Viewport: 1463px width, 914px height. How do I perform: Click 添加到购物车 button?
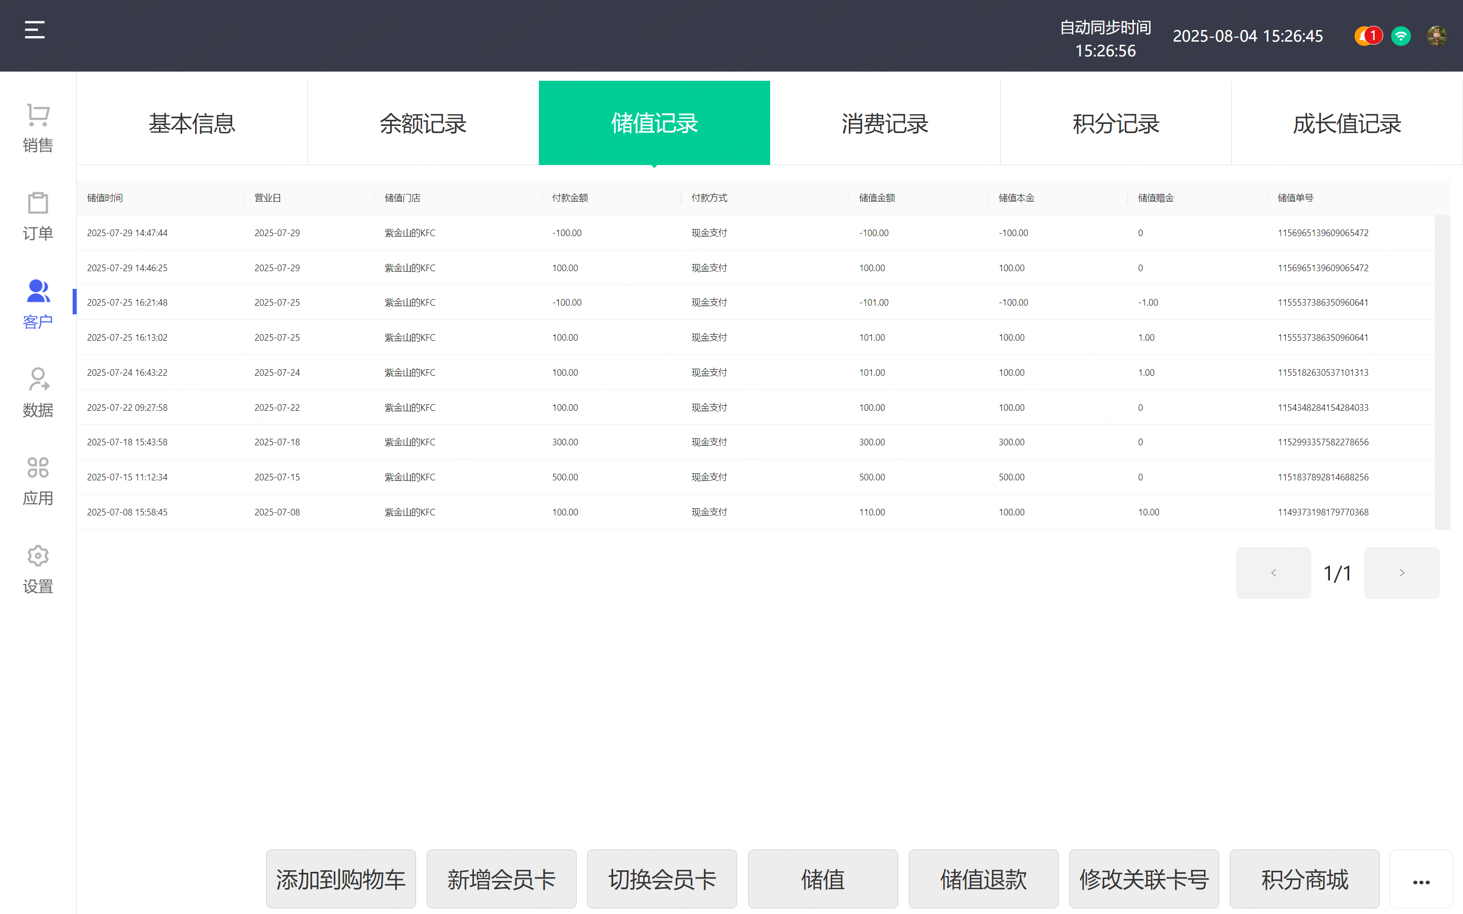point(341,879)
